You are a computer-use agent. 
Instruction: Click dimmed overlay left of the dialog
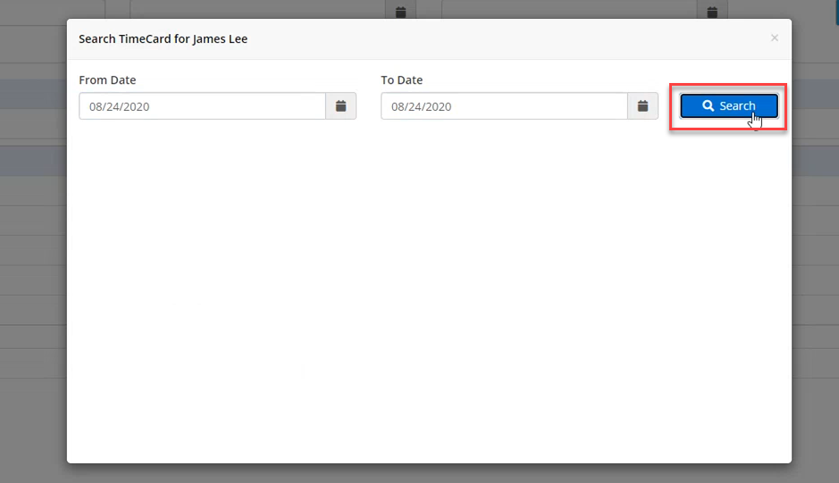point(32,268)
